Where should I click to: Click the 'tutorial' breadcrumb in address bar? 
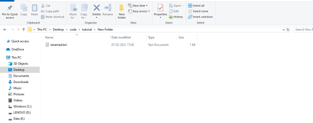(87, 30)
